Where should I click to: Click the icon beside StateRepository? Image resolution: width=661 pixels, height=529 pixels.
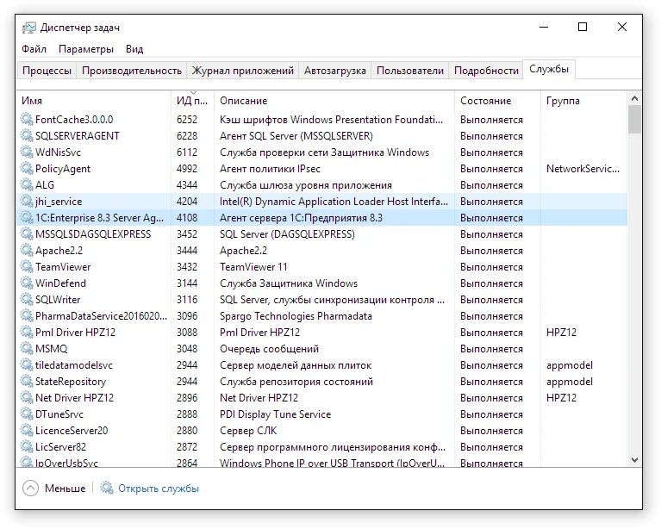[x=27, y=381]
